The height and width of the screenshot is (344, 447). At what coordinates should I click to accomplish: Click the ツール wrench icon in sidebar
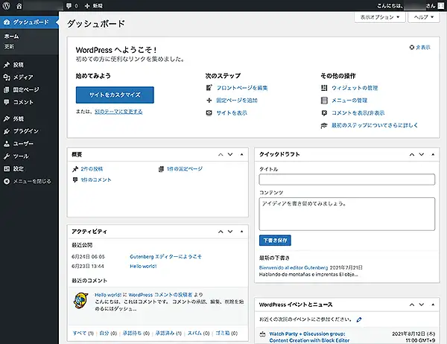7,156
